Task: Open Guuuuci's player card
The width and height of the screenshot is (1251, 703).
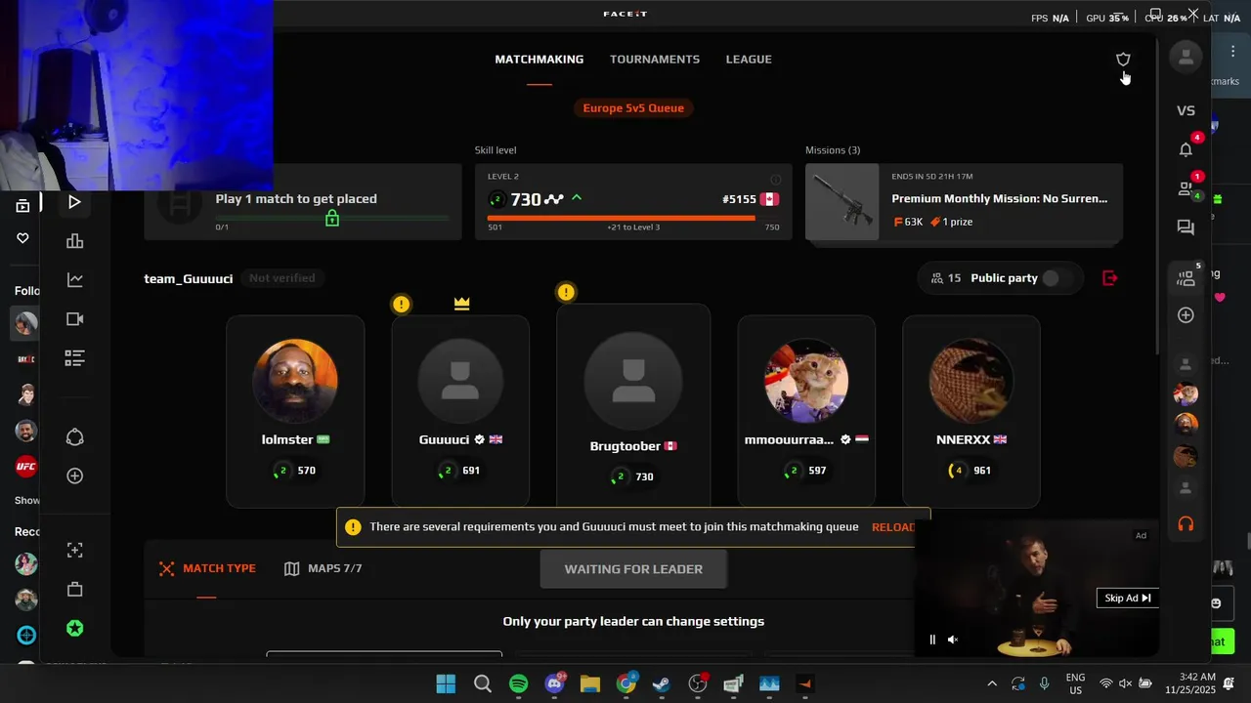Action: pos(460,411)
